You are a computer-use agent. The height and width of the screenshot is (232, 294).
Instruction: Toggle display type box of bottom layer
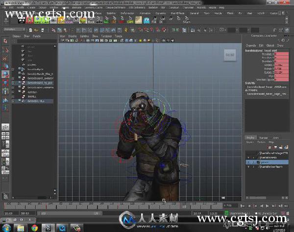254,167
